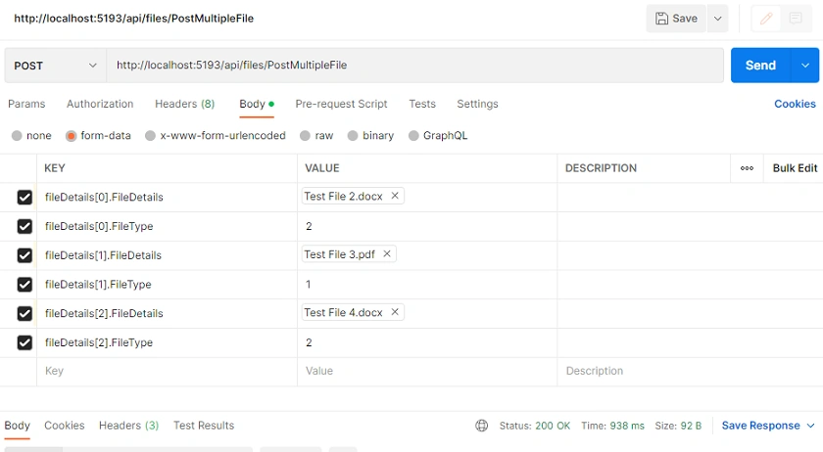Screen dimensions: 823x452
Task: Uncheck the fileDetails[1].FileType row checkbox
Action: [x=24, y=284]
